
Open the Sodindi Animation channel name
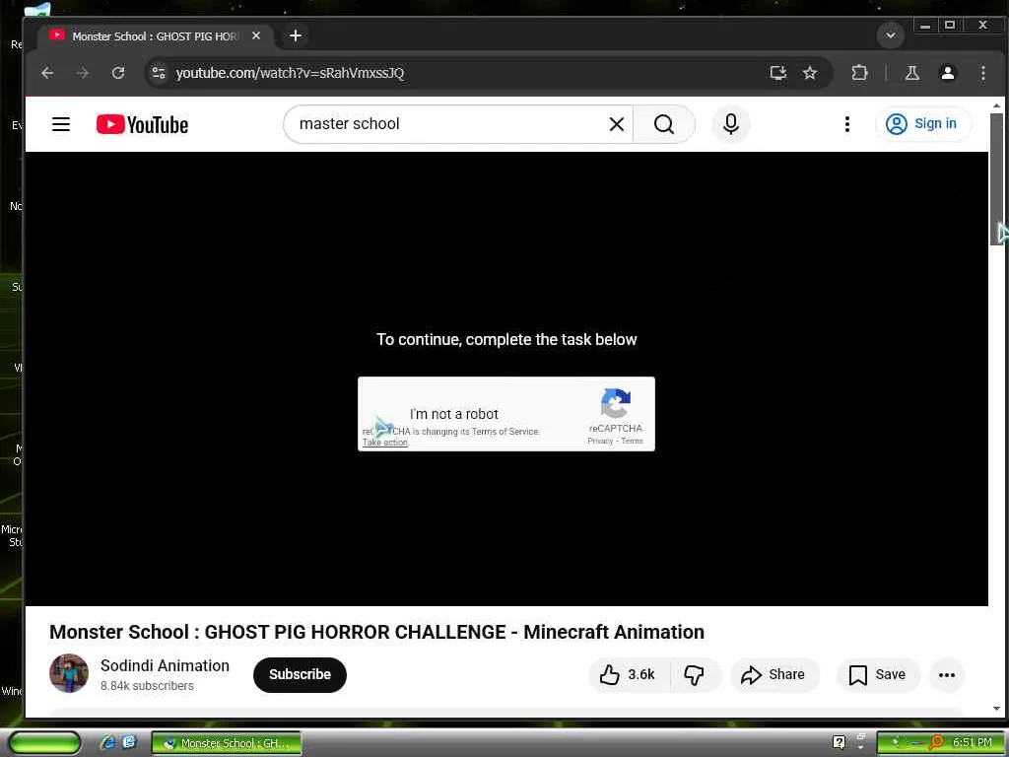(x=165, y=665)
